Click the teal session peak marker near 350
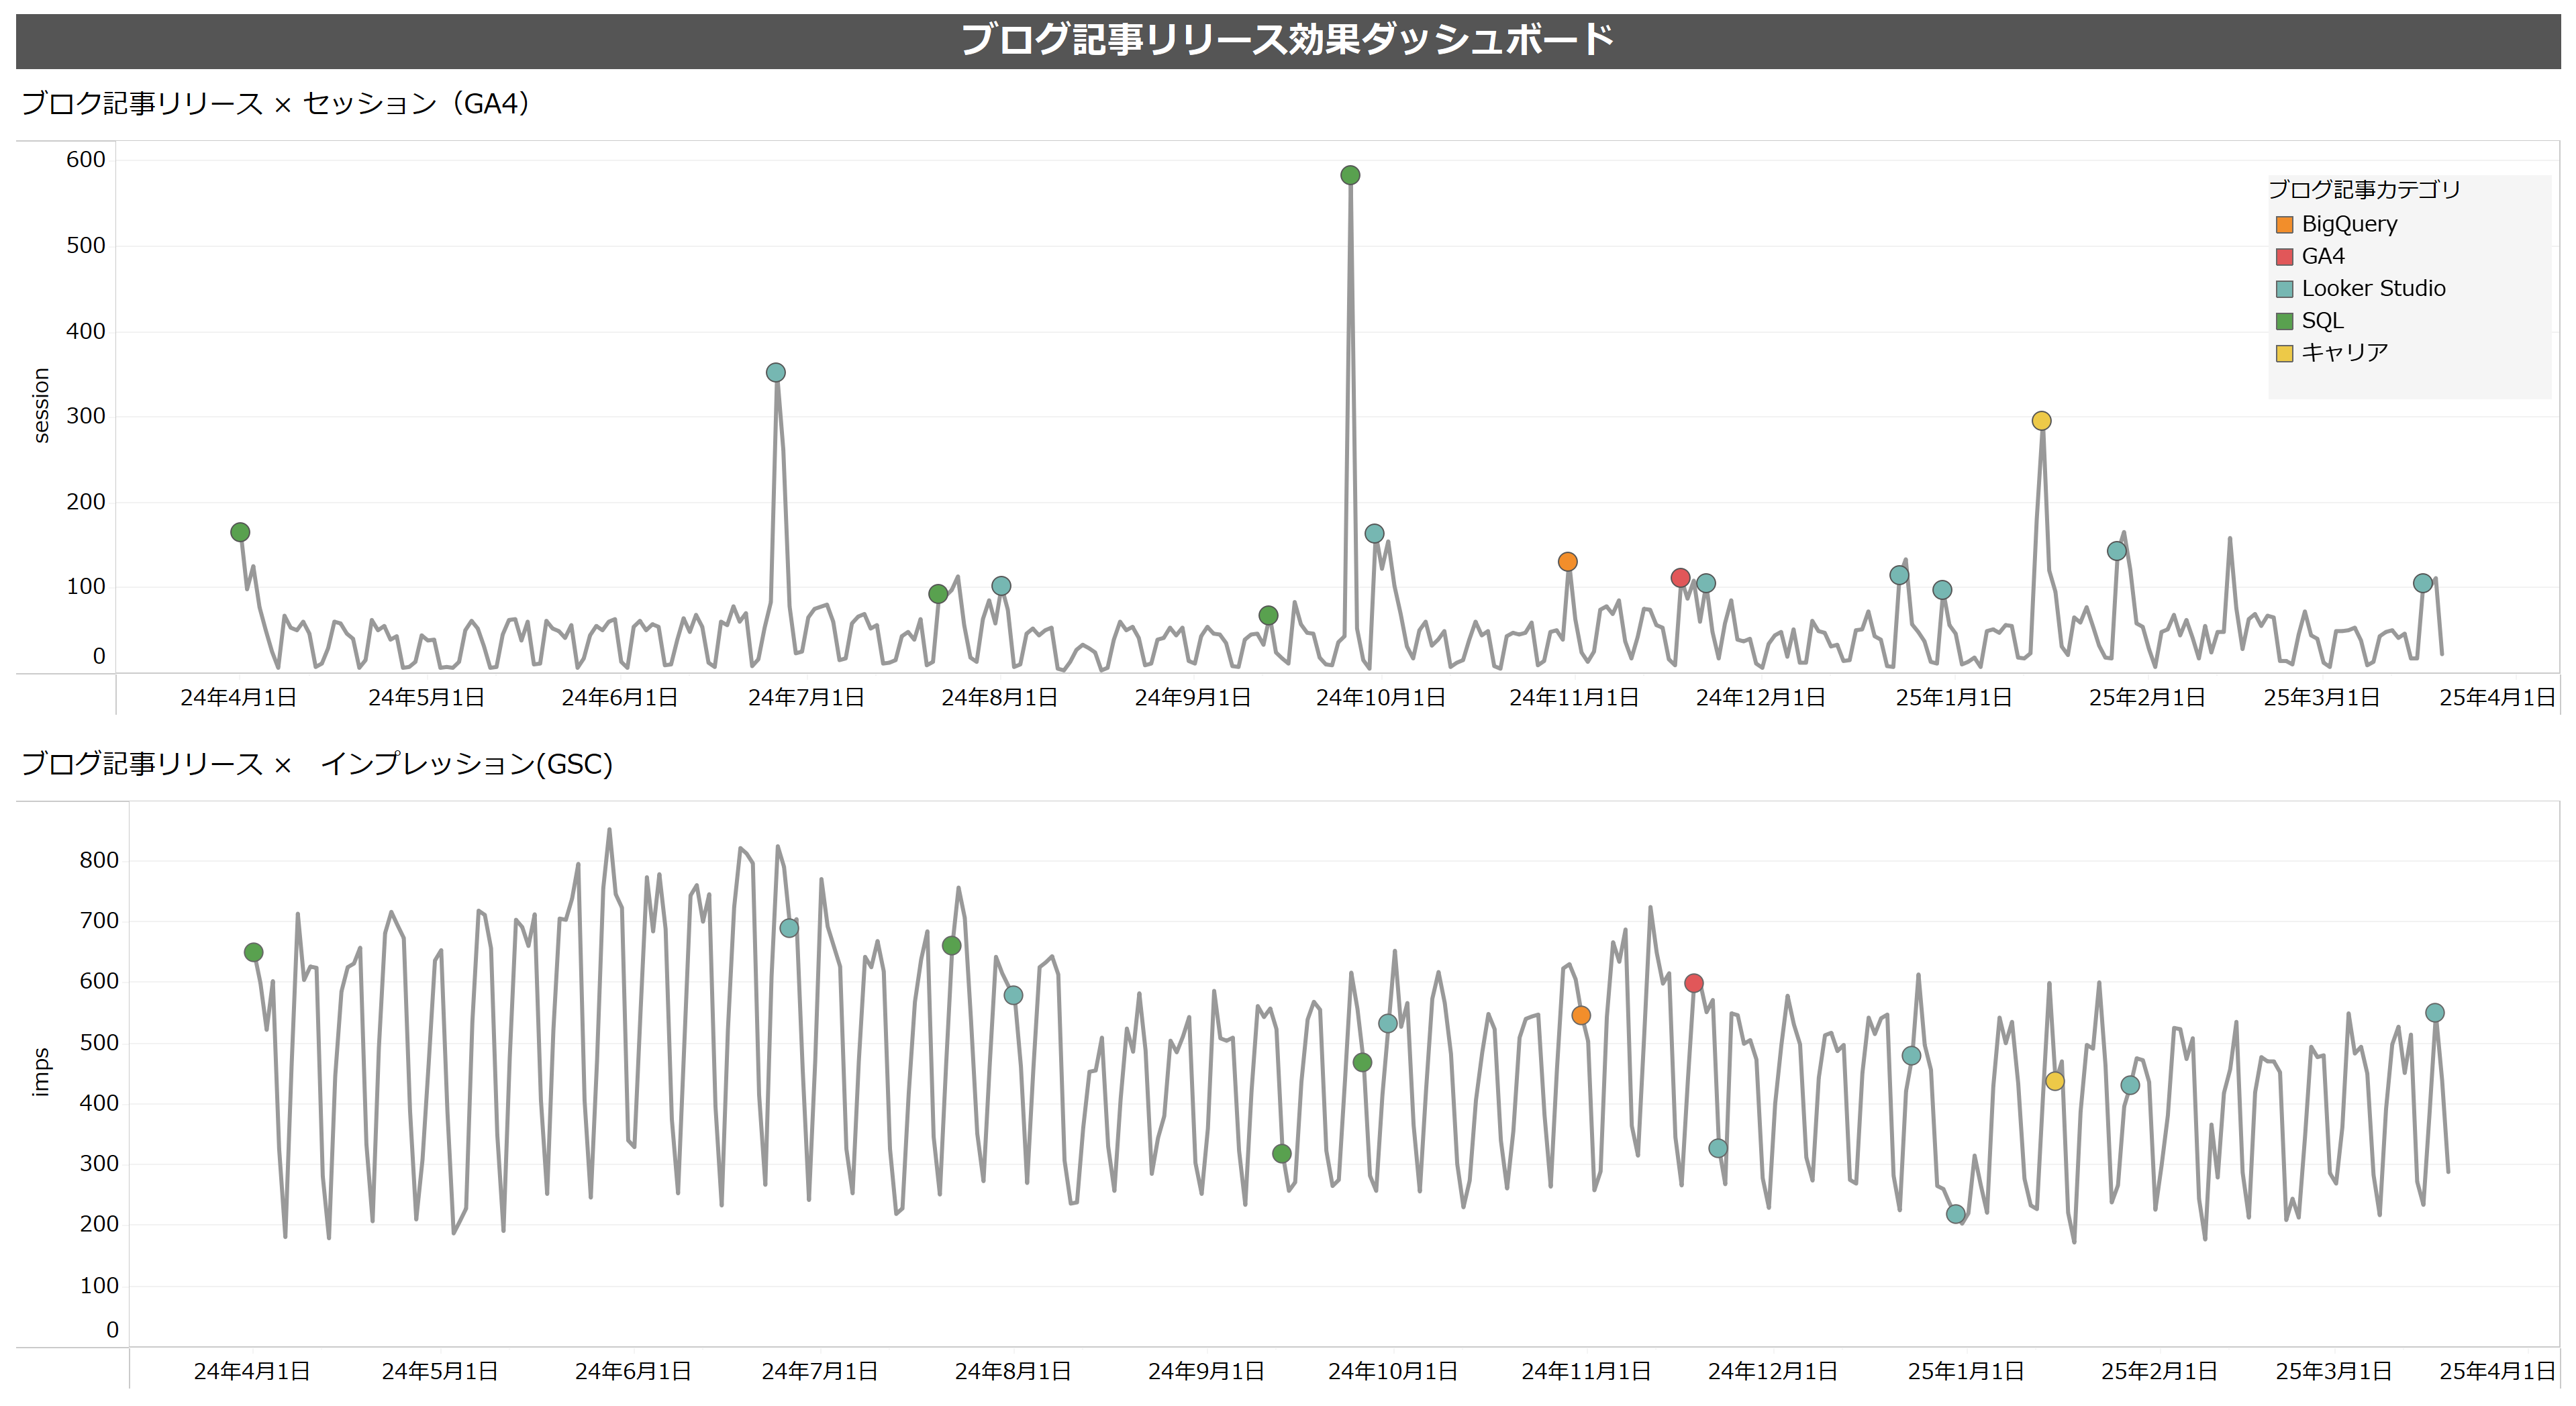 coord(775,373)
